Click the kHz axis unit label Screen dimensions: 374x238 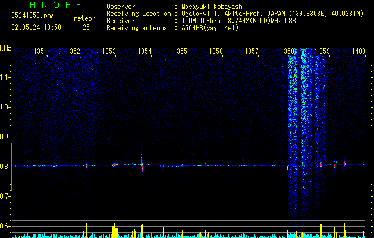pyautogui.click(x=5, y=48)
